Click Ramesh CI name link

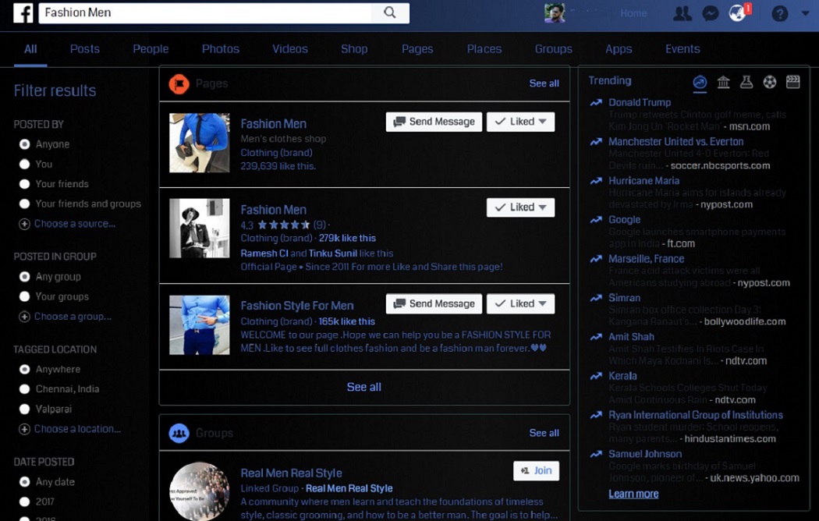(x=264, y=253)
